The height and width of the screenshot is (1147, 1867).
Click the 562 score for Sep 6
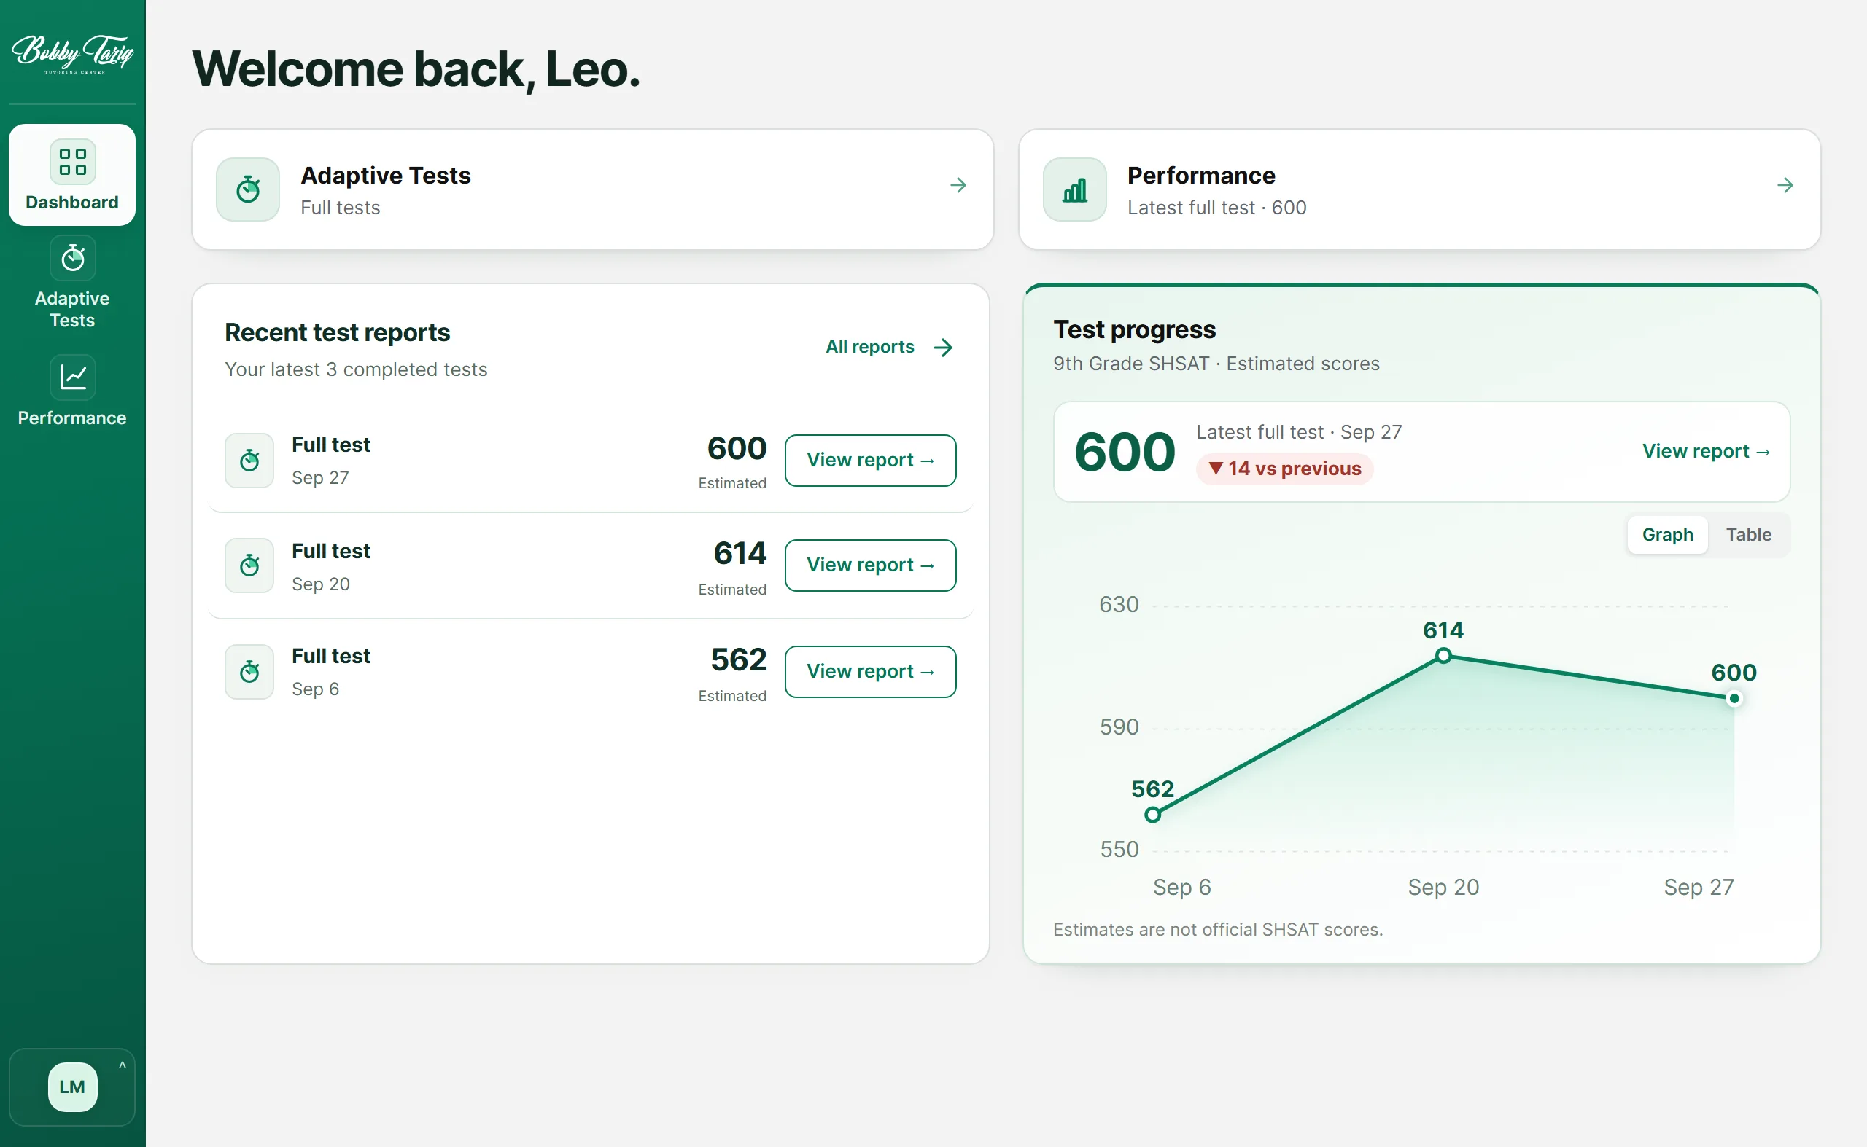pyautogui.click(x=738, y=659)
